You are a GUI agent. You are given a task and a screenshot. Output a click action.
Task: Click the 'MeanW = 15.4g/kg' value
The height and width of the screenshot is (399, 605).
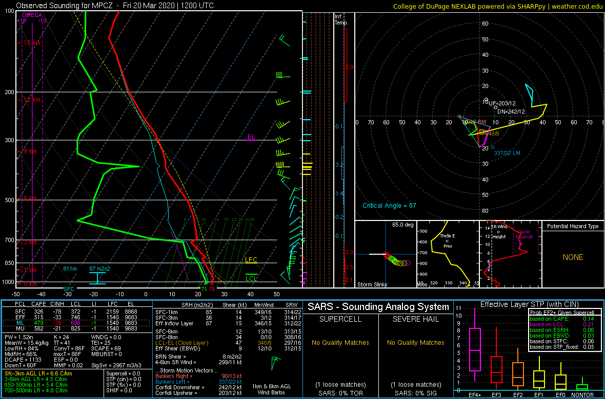pos(26,343)
